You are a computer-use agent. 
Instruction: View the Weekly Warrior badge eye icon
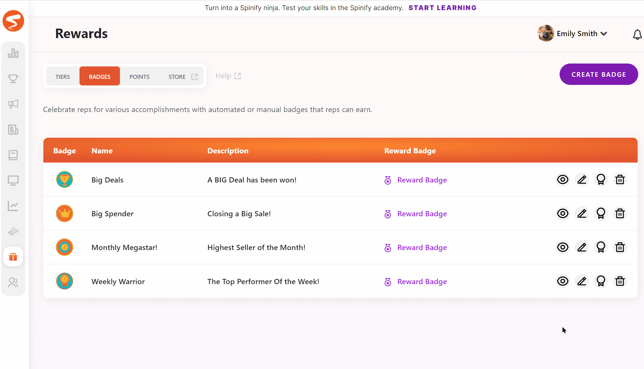pos(562,281)
